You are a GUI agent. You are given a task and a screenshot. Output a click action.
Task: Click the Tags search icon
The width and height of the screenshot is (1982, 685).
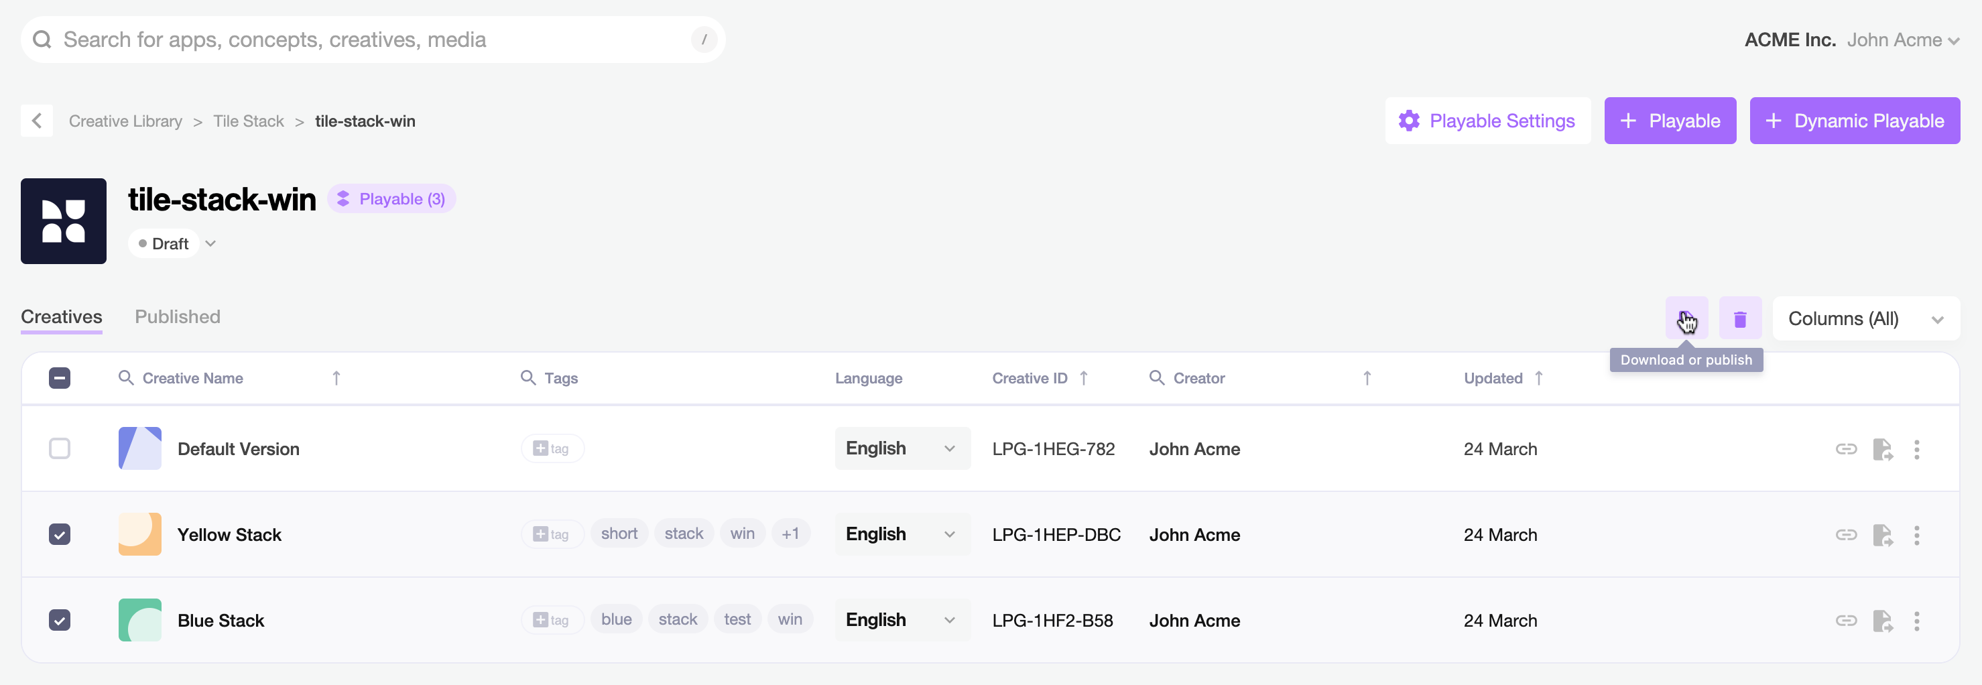(x=528, y=378)
